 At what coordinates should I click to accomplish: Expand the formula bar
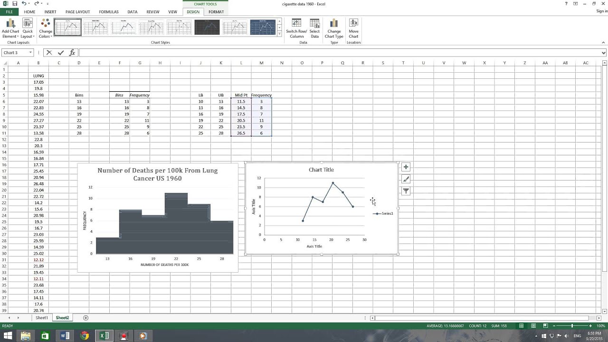point(604,53)
